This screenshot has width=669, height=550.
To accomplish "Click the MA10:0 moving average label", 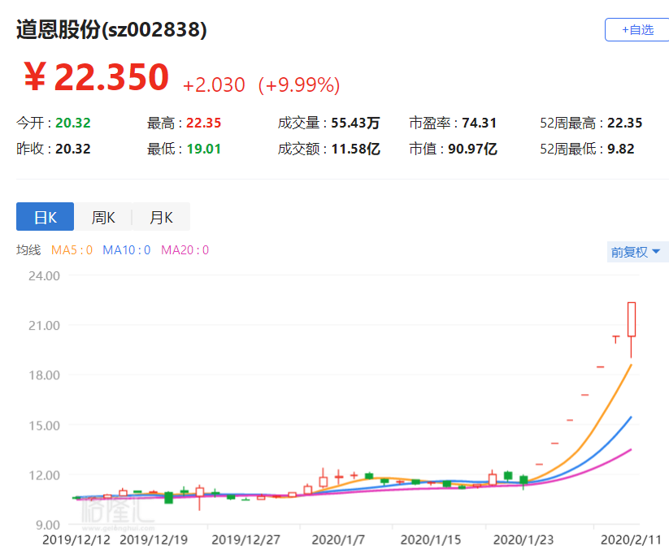I will 126,250.
